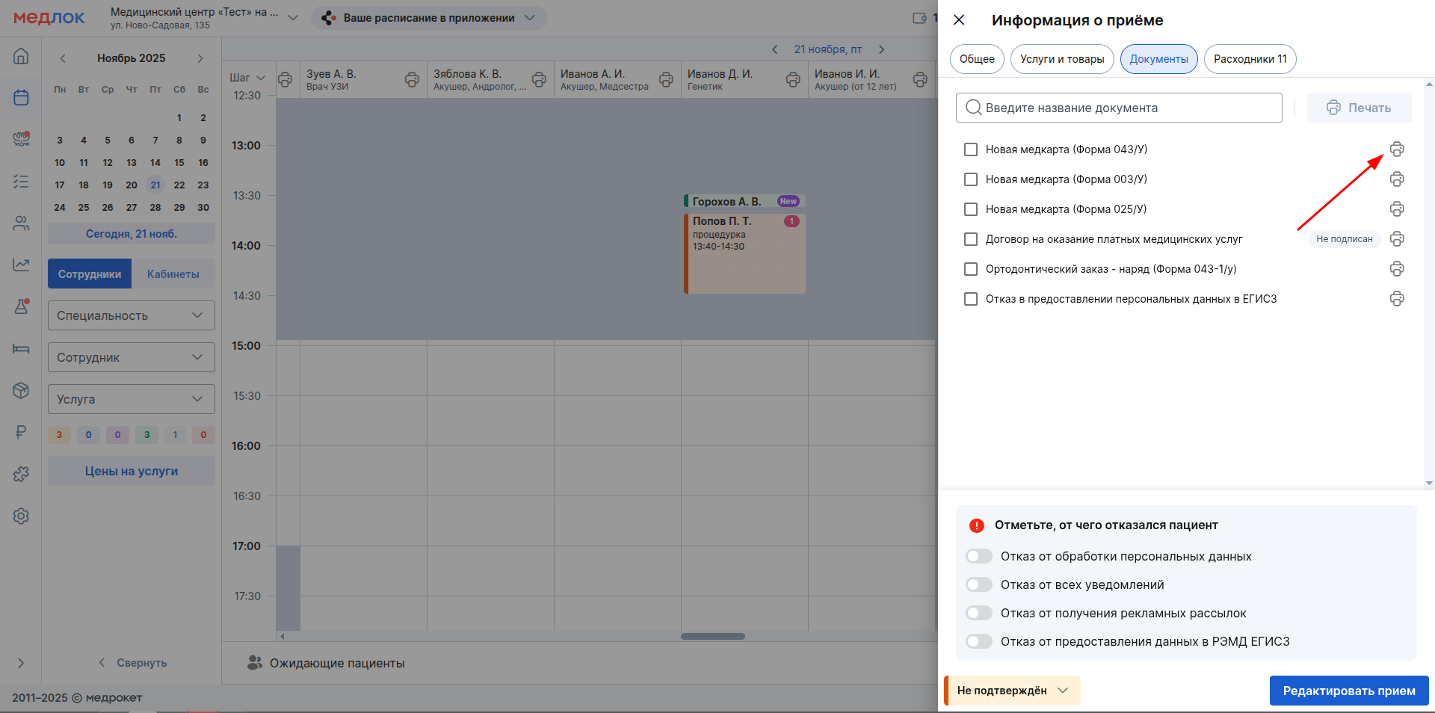Open home icon in left sidebar
Viewport: 1435px width, 713px height.
point(21,56)
